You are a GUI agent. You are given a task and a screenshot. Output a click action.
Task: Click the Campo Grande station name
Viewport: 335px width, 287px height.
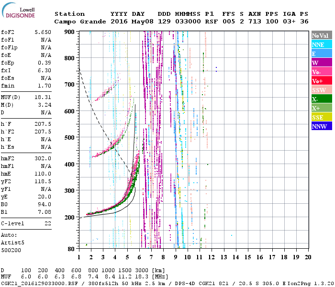80,22
